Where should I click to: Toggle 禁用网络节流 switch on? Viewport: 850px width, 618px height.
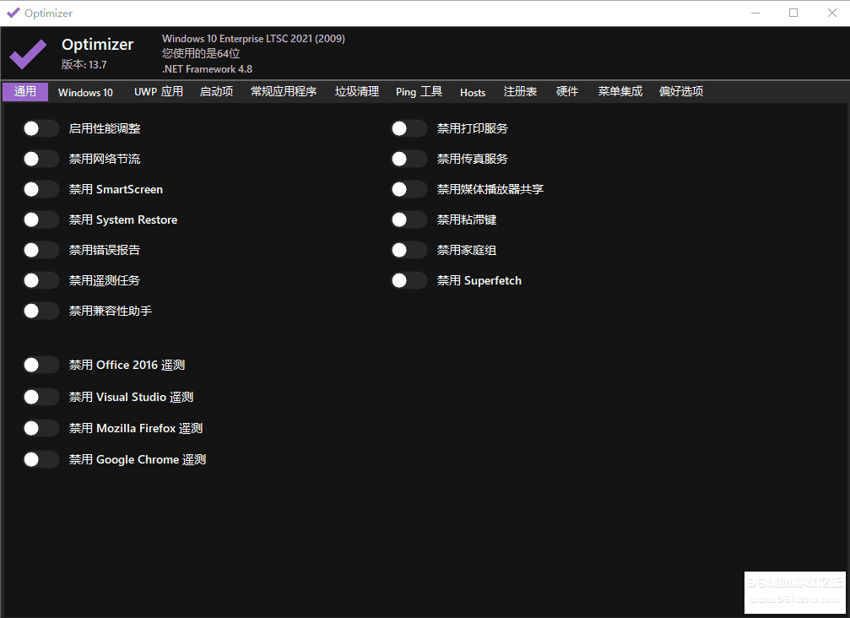[41, 159]
